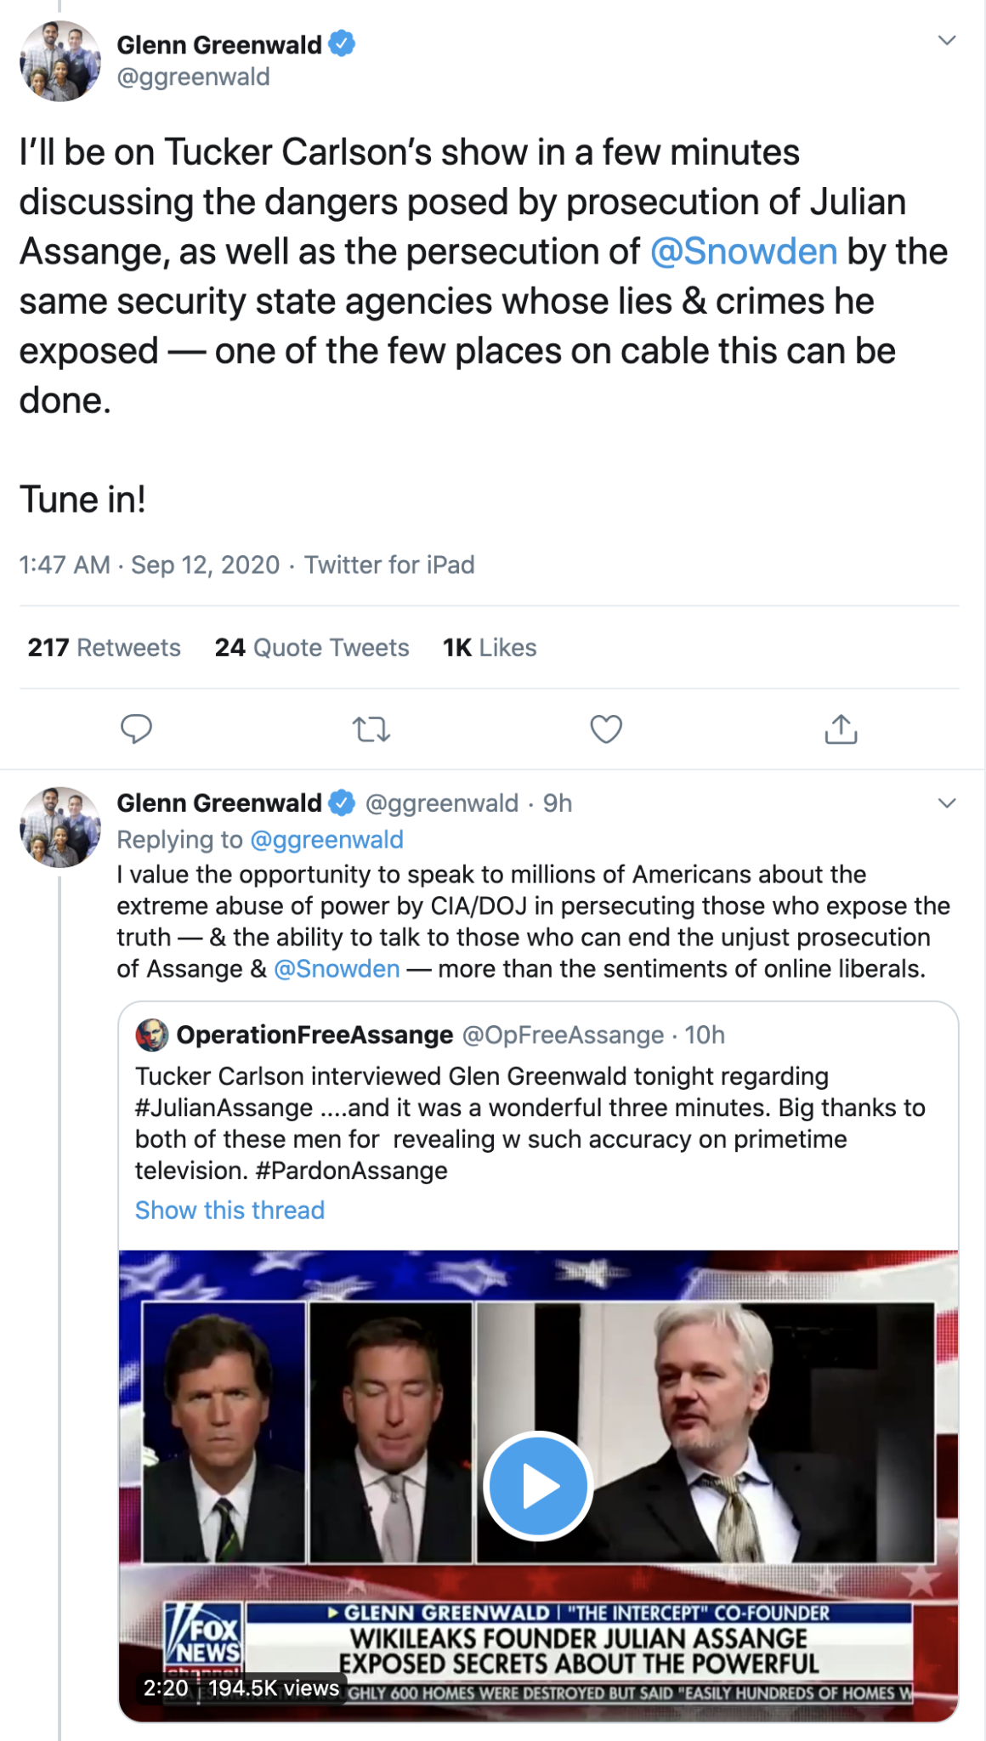Click the "Twitter for iPad" source link

point(389,564)
